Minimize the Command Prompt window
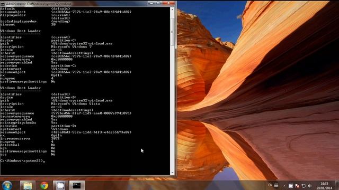This screenshot has height=190, width=339. (151, 3)
